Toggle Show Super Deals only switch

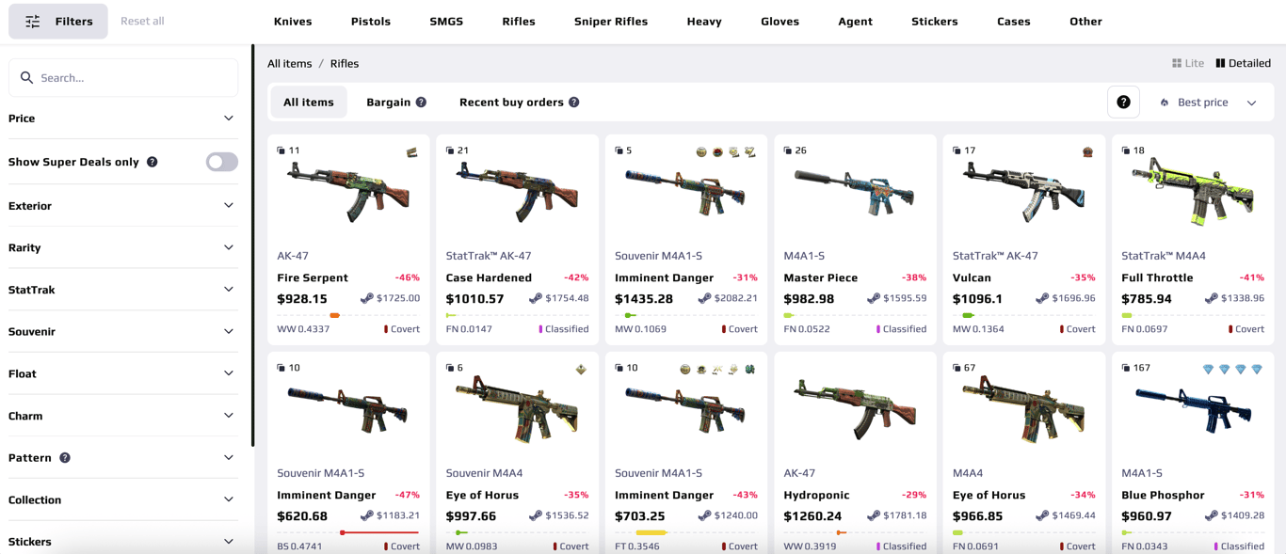[x=221, y=162]
